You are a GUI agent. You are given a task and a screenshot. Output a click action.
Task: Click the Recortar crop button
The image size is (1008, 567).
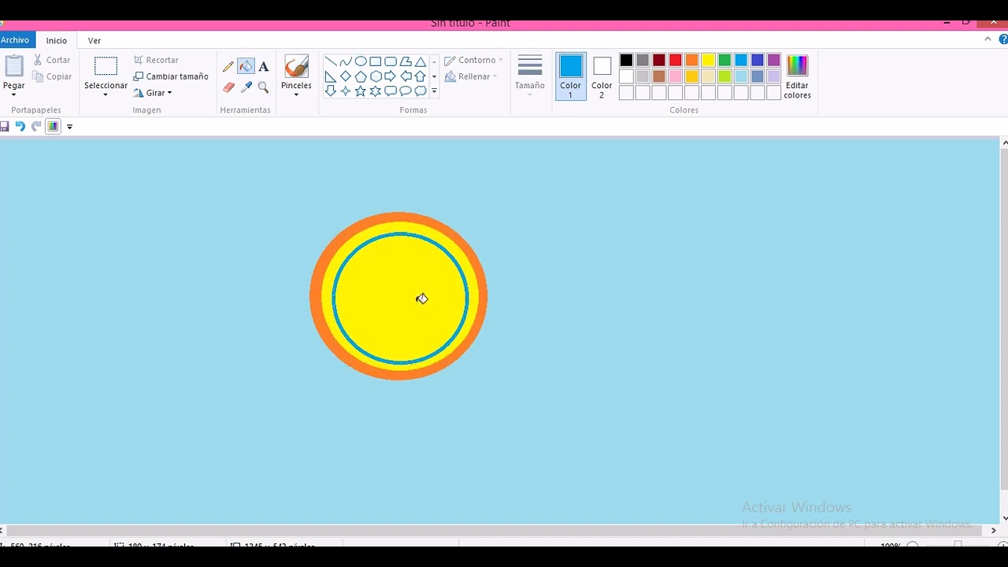pyautogui.click(x=156, y=60)
